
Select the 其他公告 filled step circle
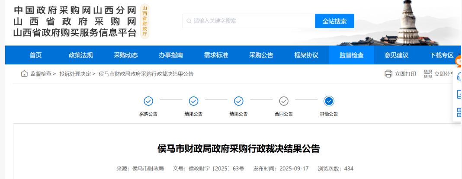point(329,101)
